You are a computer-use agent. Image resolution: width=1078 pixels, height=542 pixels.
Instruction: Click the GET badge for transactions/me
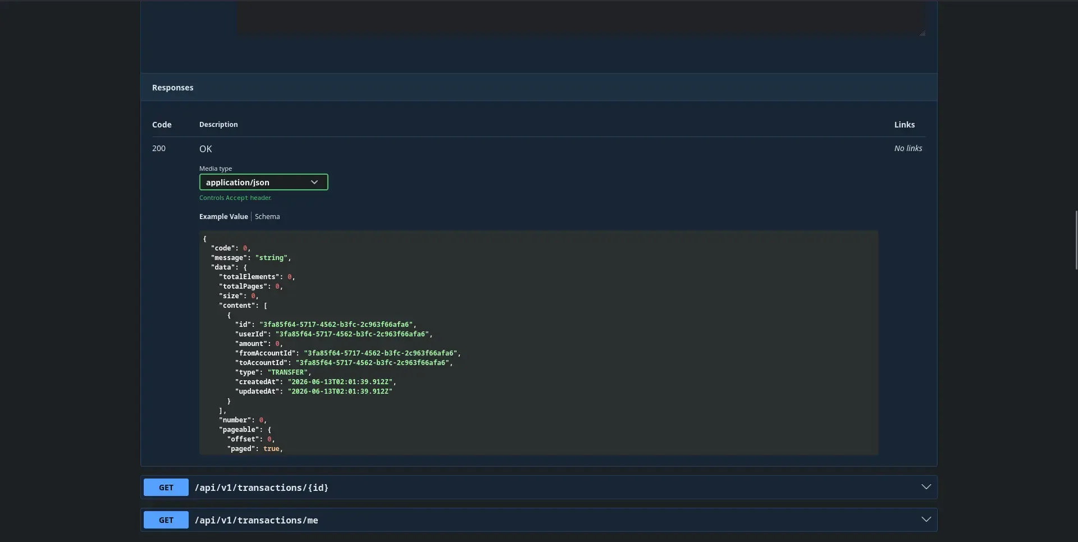(x=166, y=520)
